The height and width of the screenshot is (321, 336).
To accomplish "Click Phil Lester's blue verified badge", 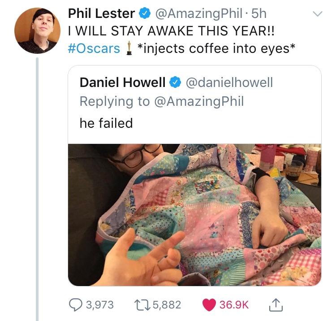I will (x=144, y=14).
